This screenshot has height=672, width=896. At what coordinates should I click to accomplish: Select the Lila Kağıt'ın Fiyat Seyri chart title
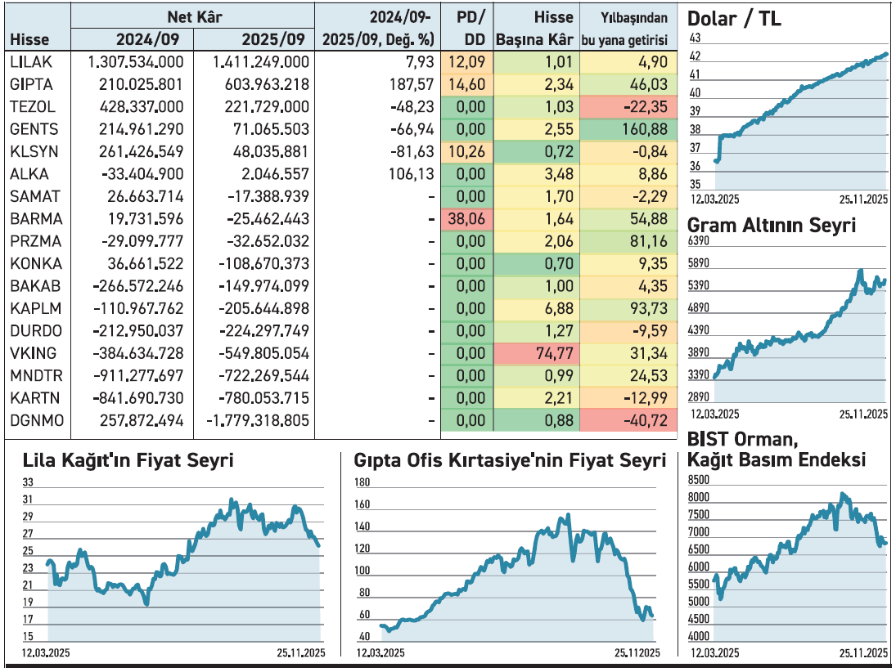[128, 460]
